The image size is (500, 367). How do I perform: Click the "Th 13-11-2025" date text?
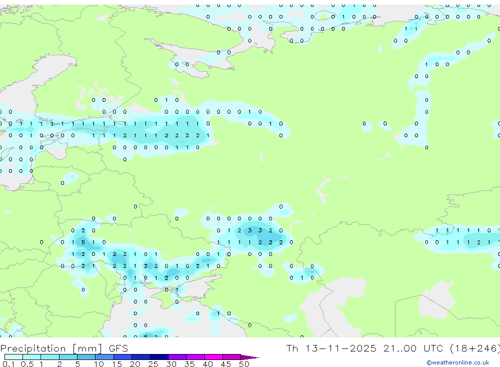coord(331,348)
